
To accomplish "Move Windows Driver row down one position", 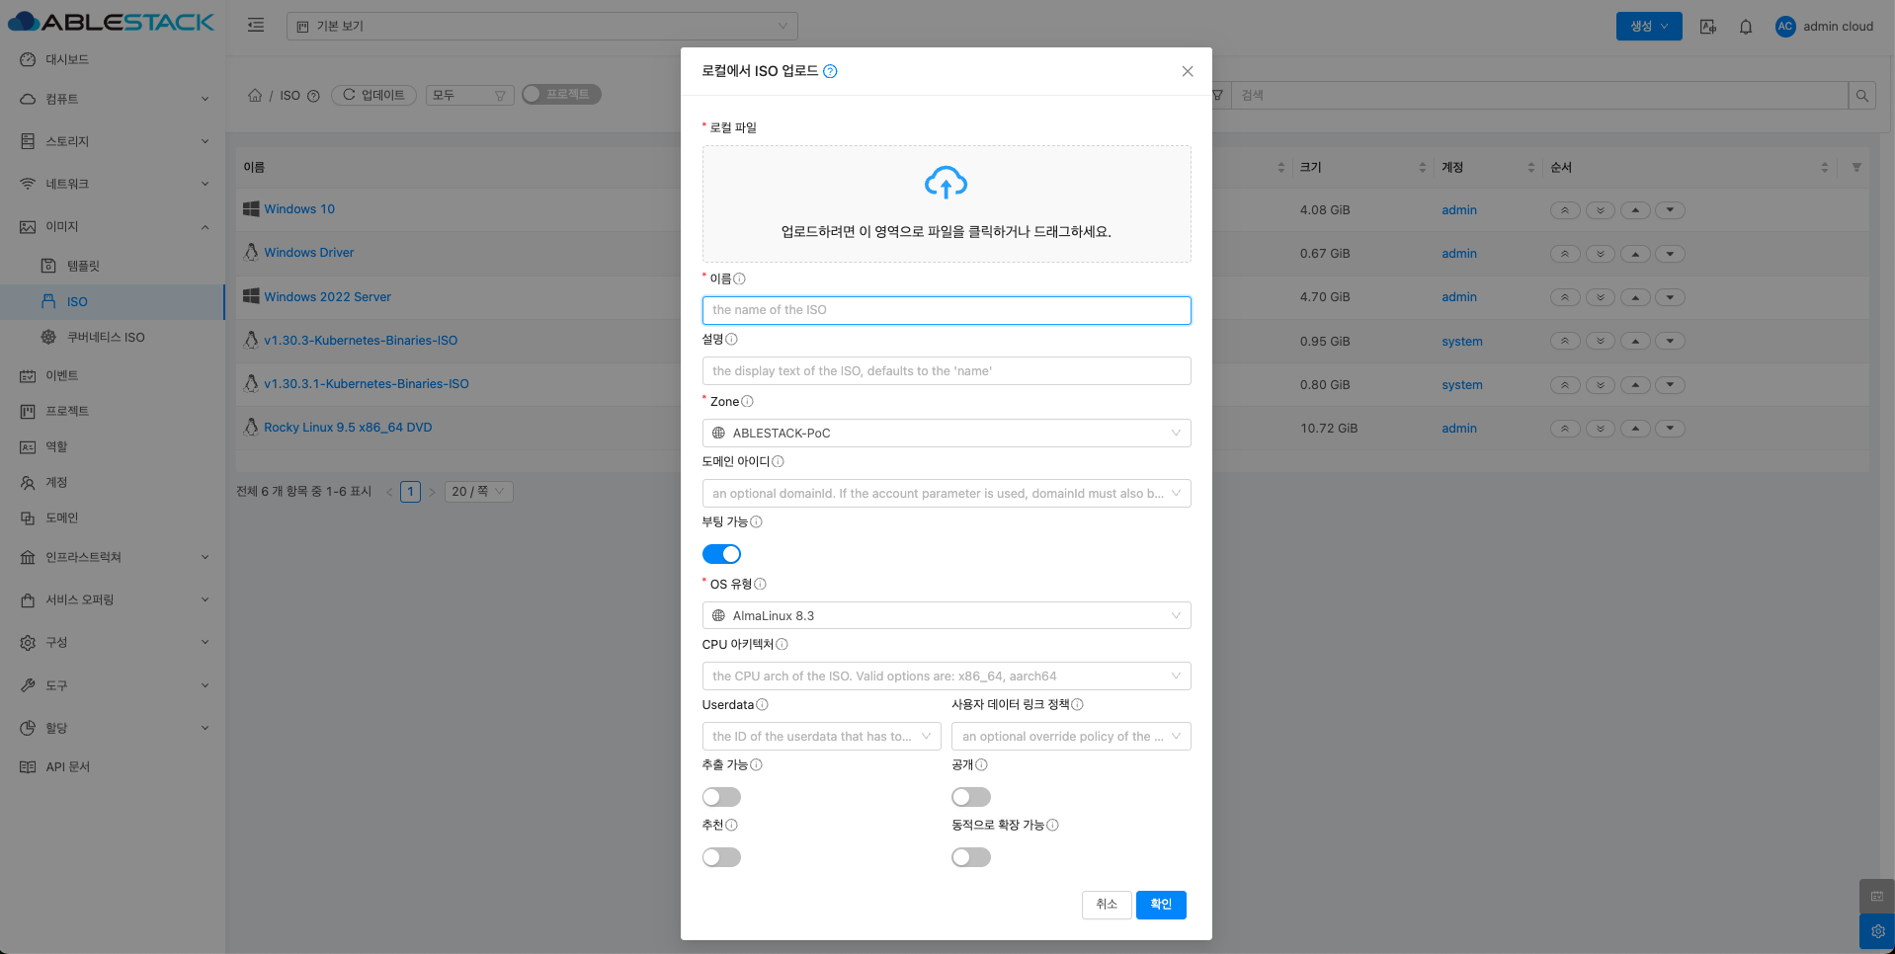I will 1670,254.
